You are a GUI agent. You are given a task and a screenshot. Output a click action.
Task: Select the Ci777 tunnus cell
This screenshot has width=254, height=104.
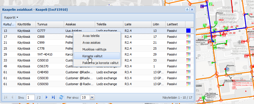click(x=50, y=31)
